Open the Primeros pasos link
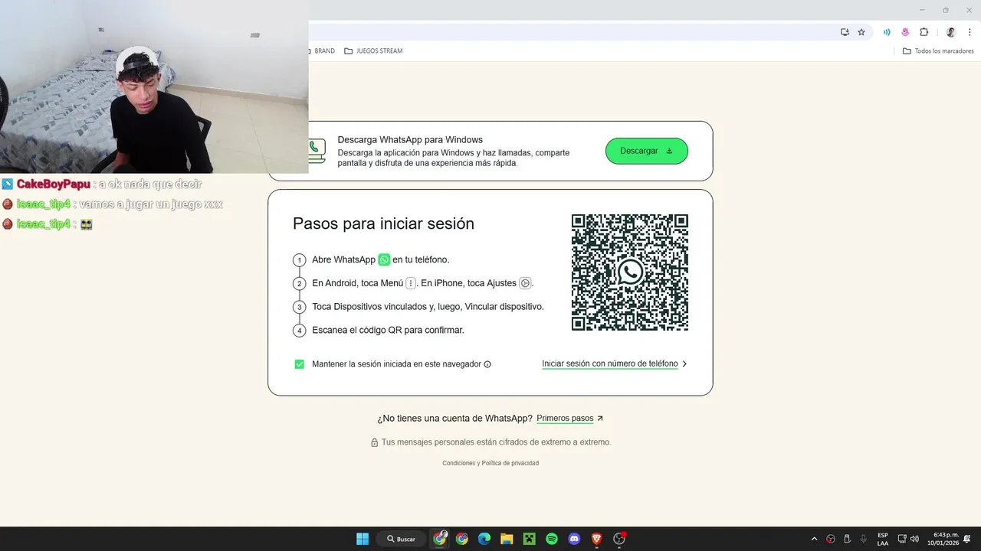Viewport: 981px width, 551px height. coord(565,418)
